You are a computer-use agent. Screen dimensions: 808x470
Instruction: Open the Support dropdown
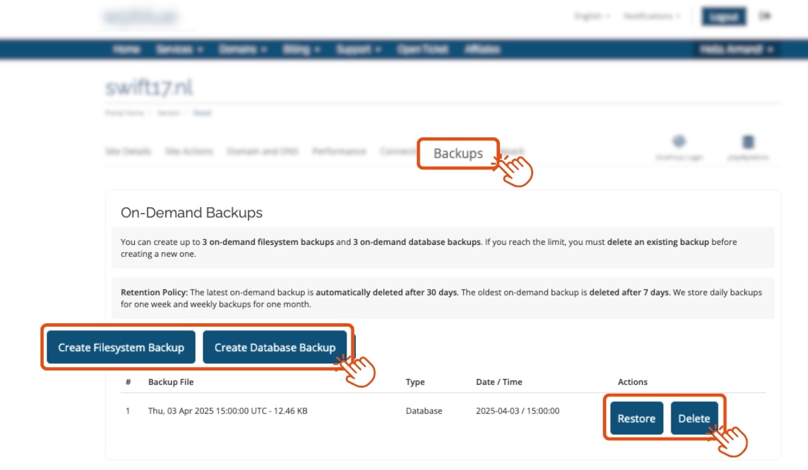(x=359, y=50)
